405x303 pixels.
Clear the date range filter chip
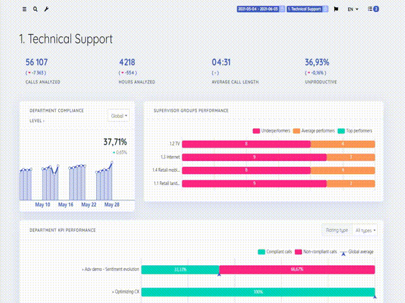282,9
